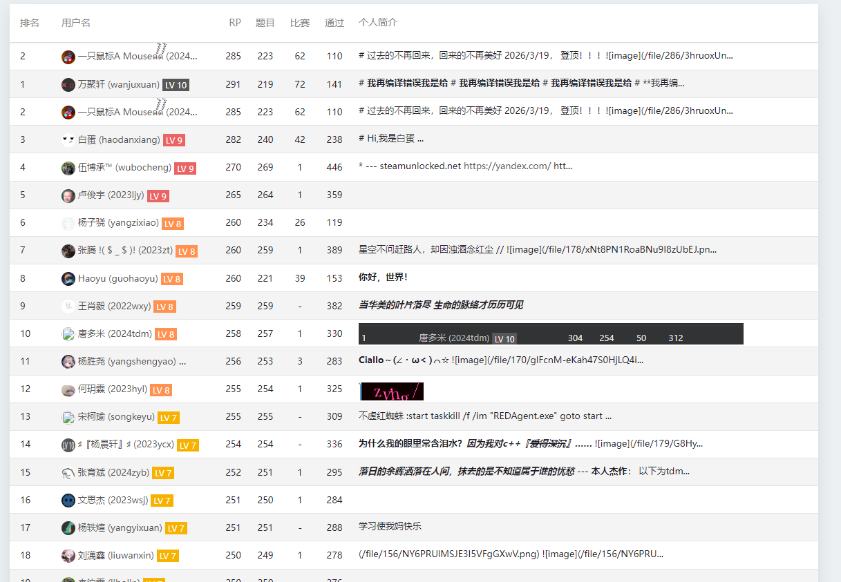Click rank number 16 for 文思杰
The height and width of the screenshot is (582, 841).
[26, 499]
